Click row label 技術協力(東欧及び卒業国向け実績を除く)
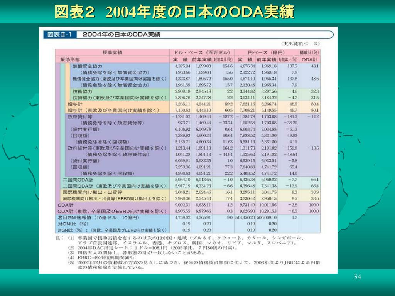Screen dimensions: 395x296 tap(120, 98)
